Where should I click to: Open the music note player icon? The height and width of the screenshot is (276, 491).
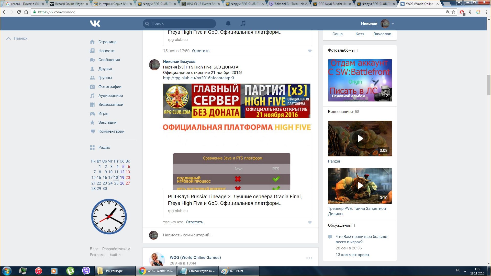tap(243, 23)
